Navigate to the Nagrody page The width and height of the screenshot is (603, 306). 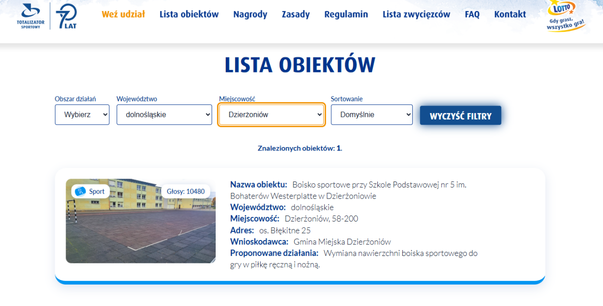pyautogui.click(x=250, y=14)
